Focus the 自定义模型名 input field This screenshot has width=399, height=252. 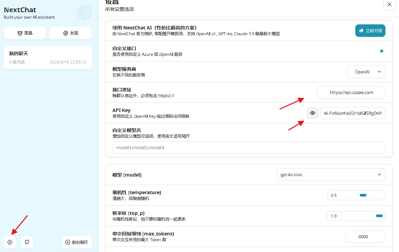(x=249, y=147)
